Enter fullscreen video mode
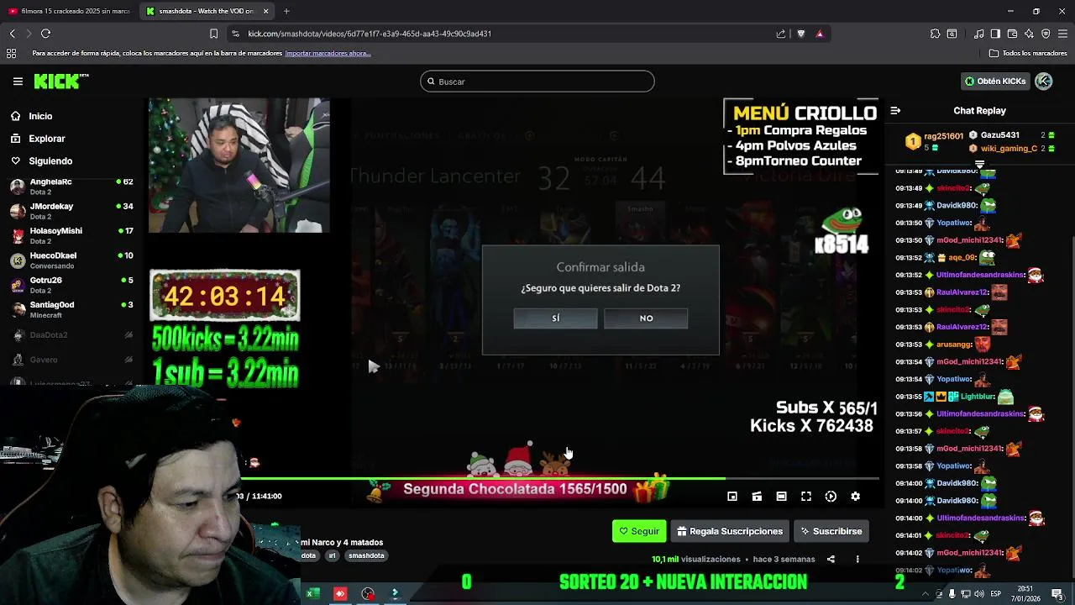The height and width of the screenshot is (605, 1075). coord(806,497)
